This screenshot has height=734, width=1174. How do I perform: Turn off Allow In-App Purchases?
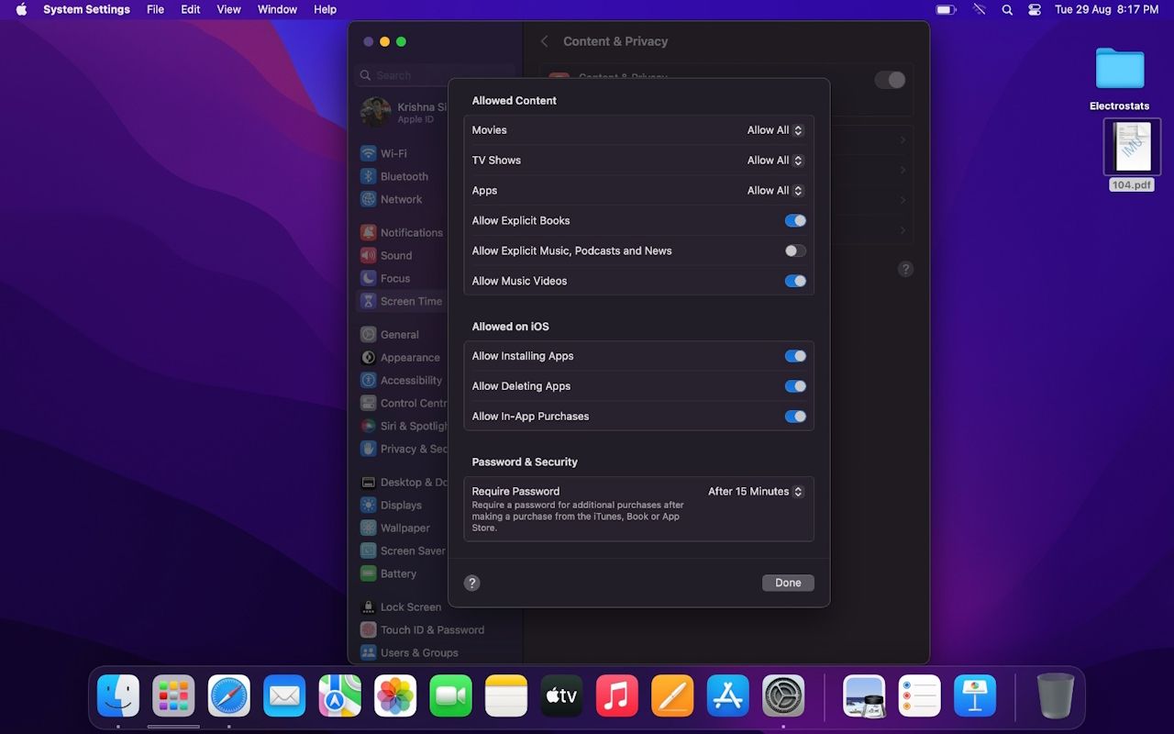tap(795, 417)
